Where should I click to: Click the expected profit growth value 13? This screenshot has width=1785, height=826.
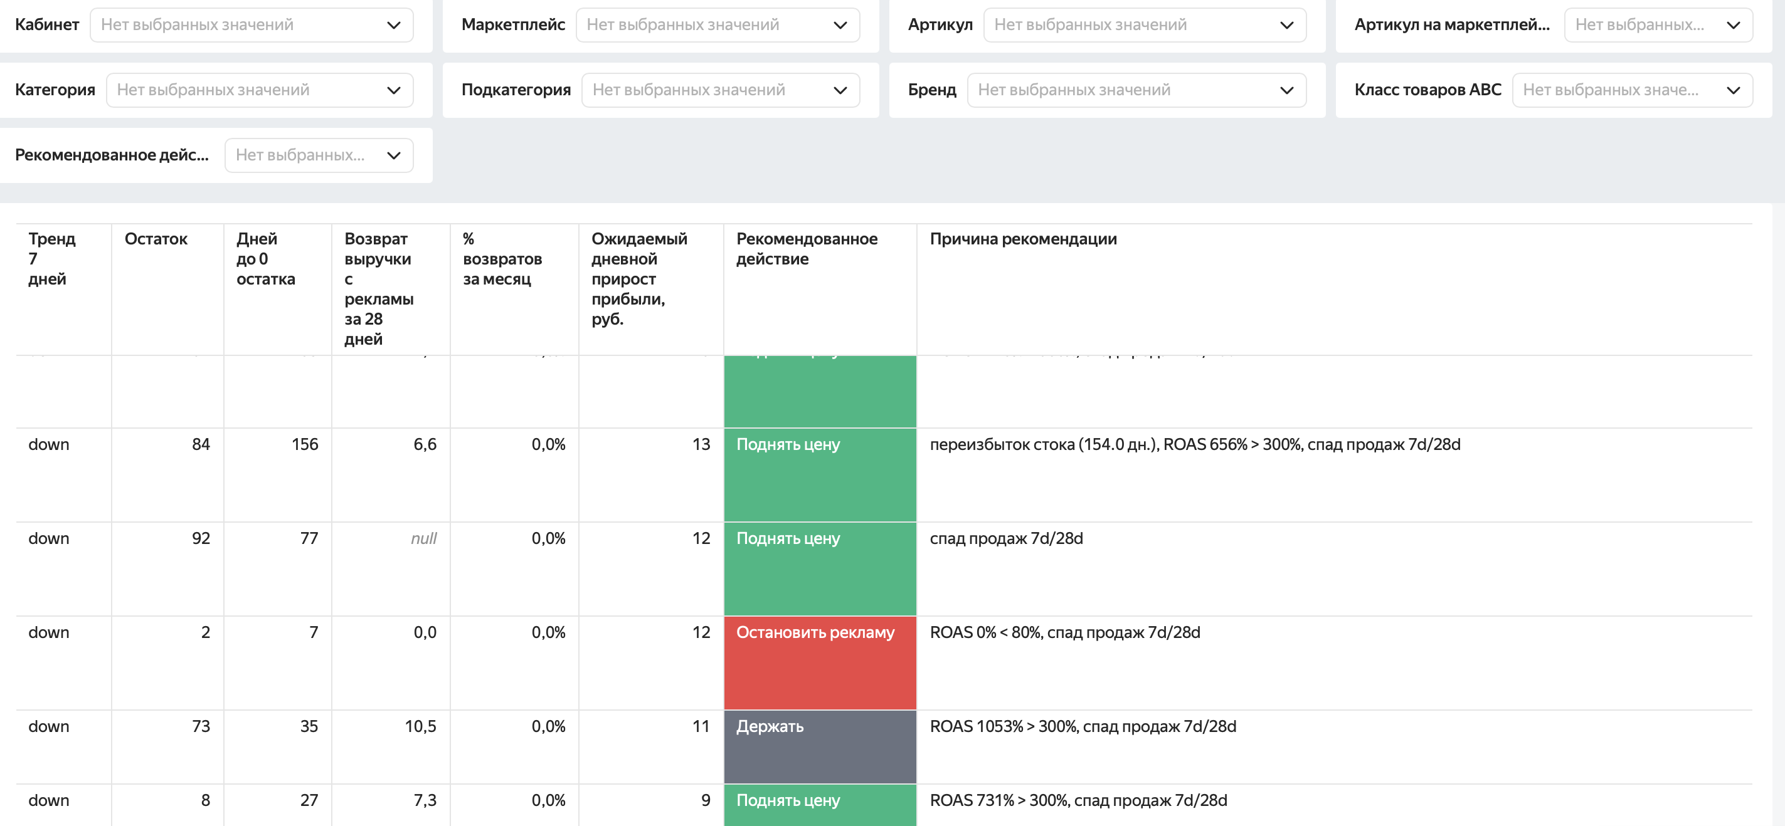pos(701,444)
